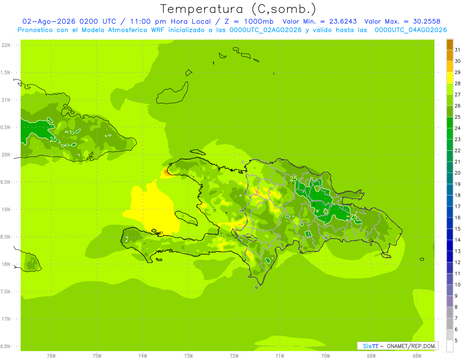Click the "22N" latitude label
Viewport: 468px width, 361px height.
(6, 45)
